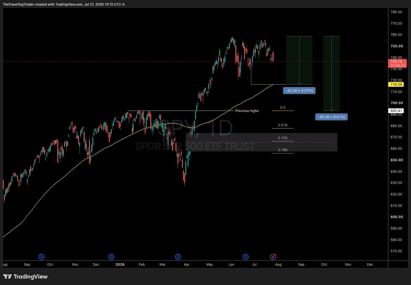Click the dividend marker between Mar and Apr
Image resolution: width=411 pixels, height=285 pixels.
point(178,256)
